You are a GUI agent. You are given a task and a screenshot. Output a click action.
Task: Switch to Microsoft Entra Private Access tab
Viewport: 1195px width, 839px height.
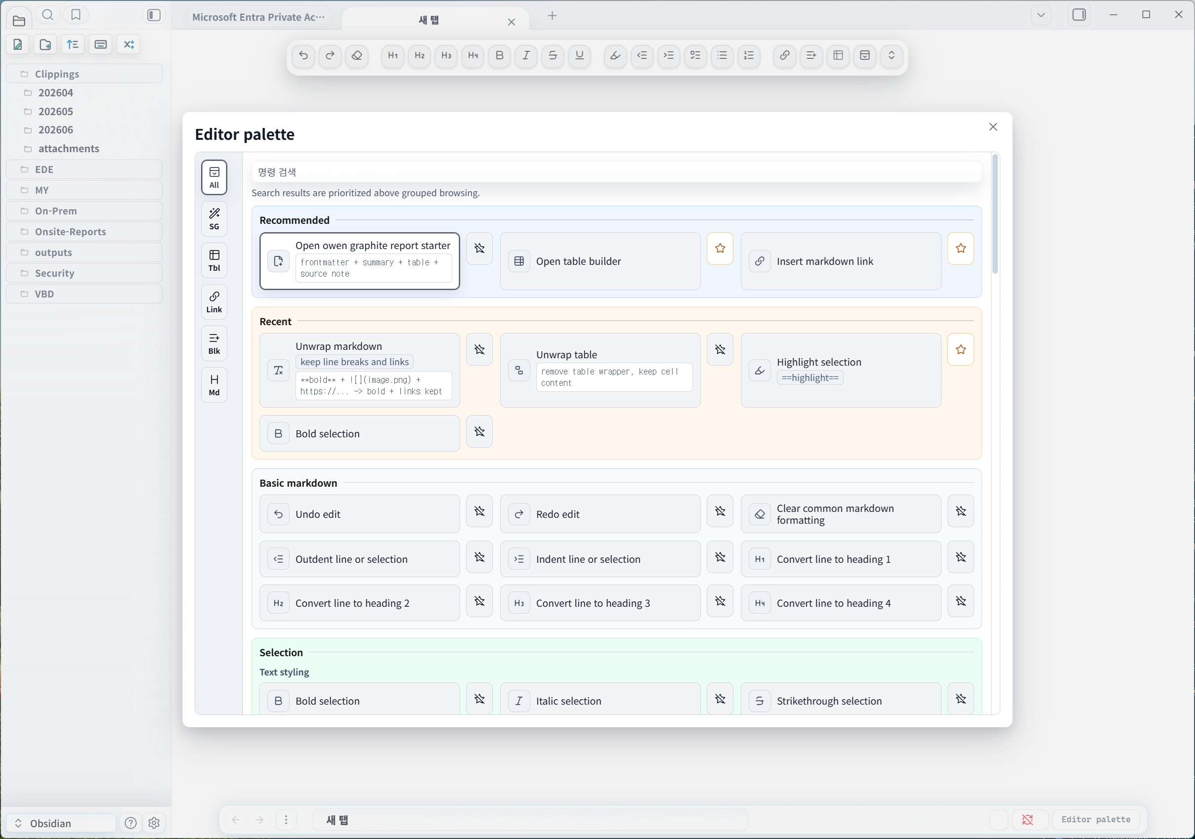click(x=258, y=17)
